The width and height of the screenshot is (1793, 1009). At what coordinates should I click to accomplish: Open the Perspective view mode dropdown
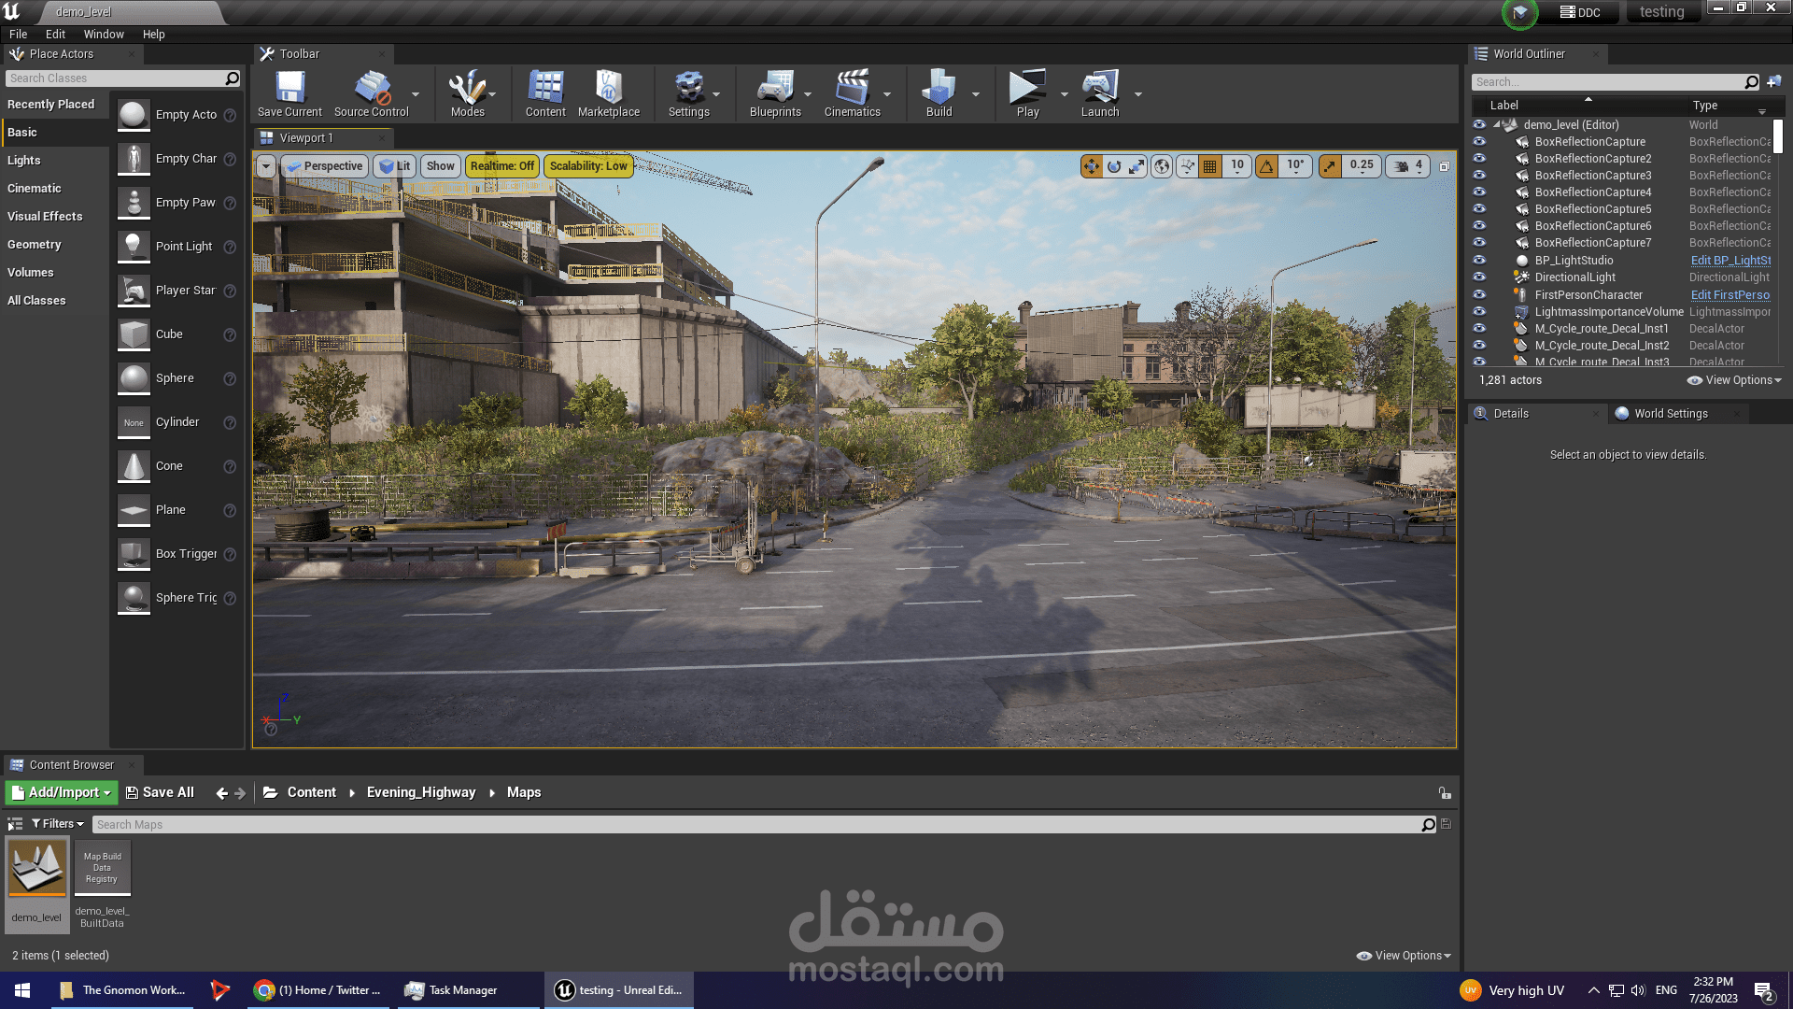[x=324, y=166]
